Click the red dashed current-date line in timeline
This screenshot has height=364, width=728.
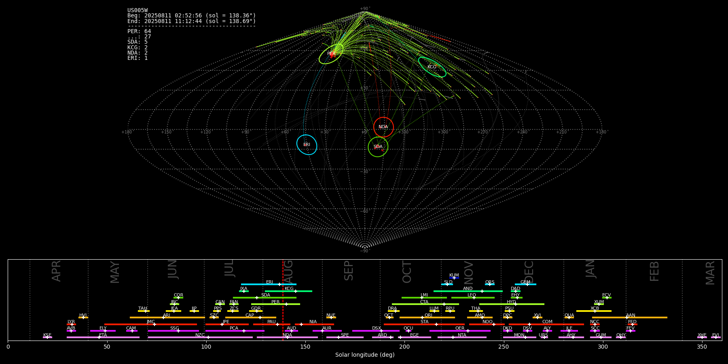tap(283, 300)
